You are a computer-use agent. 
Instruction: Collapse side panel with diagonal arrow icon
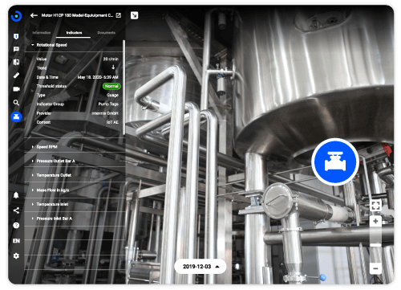click(134, 15)
